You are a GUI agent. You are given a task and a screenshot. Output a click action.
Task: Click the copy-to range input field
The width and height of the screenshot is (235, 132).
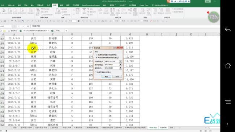pyautogui.click(x=112, y=68)
